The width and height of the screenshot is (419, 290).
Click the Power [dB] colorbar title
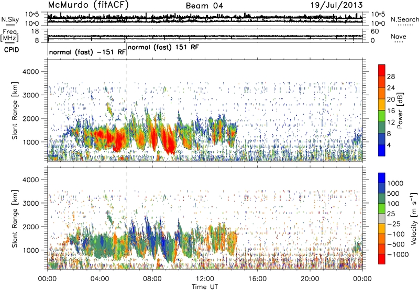(x=400, y=110)
